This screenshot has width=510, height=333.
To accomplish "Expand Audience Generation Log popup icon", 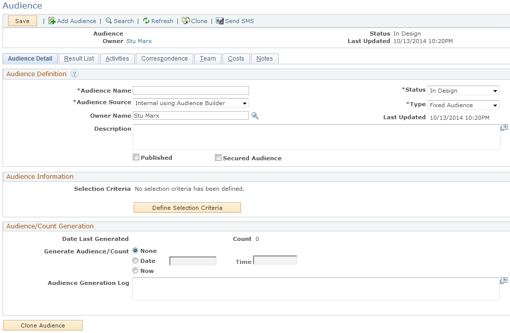I will [x=503, y=280].
